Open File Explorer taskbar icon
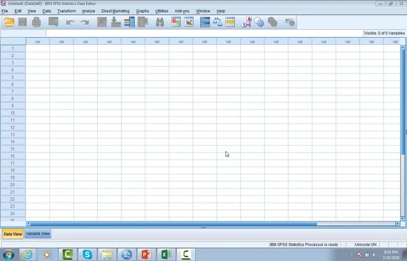407x261 pixels. 107,255
